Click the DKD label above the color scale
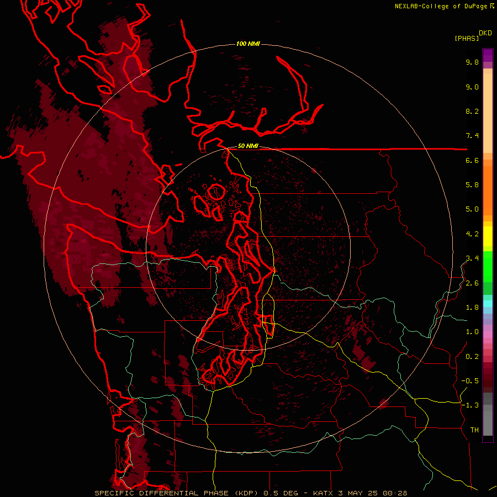The height and width of the screenshot is (497, 497). click(x=485, y=33)
